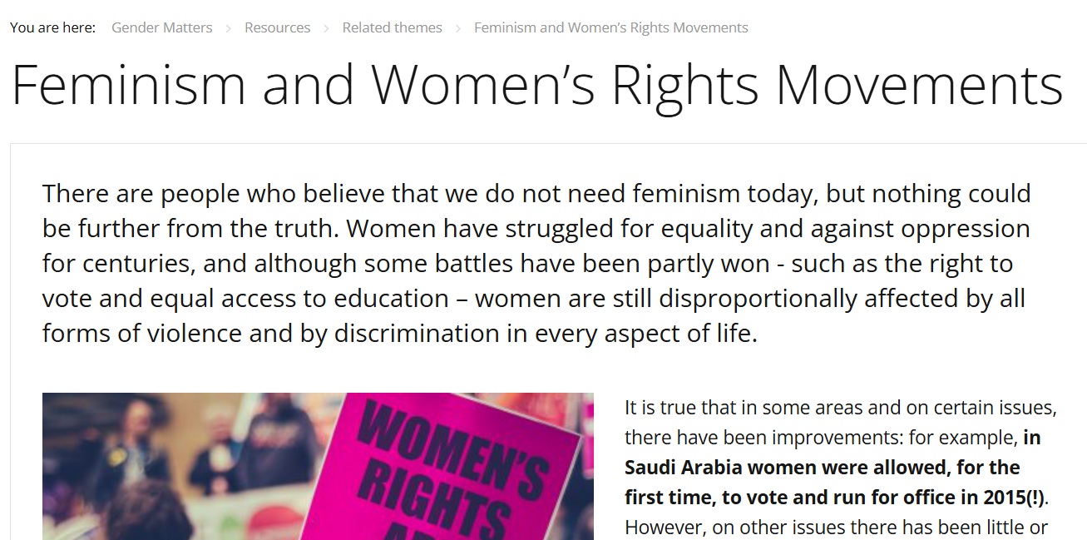
Task: Open the Gender Matters breadcrumb link
Action: coord(161,27)
